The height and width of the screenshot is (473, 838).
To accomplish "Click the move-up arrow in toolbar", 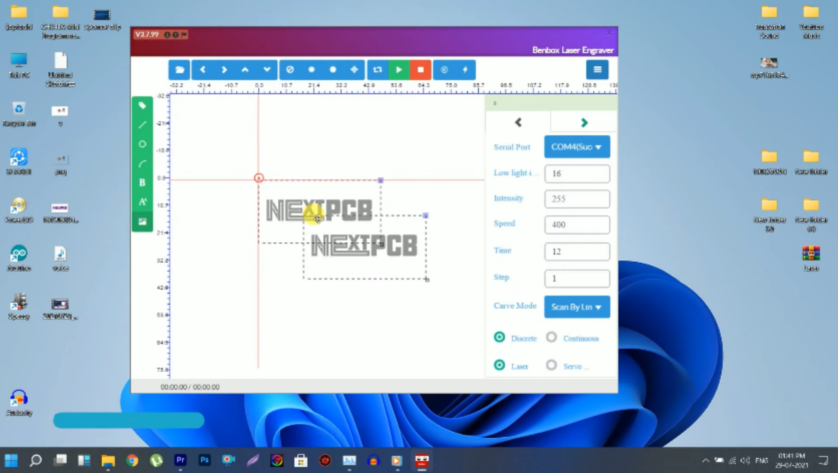I will pos(245,69).
